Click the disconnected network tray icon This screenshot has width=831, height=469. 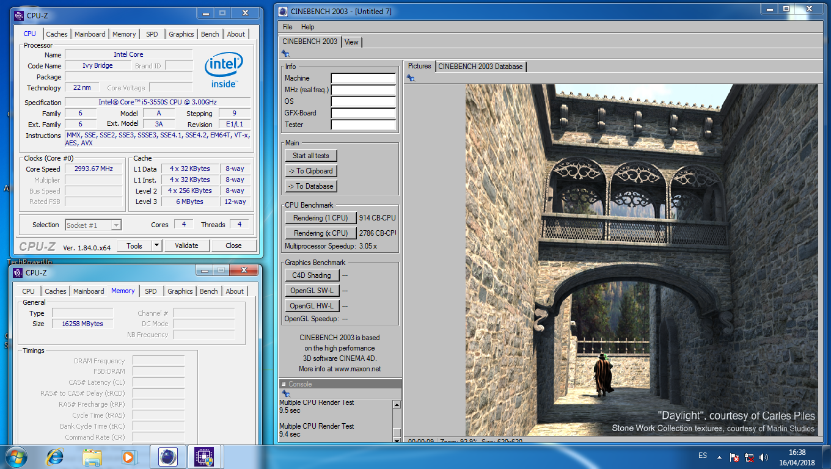point(749,456)
